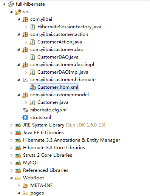The width and height of the screenshot is (150, 196).
Task: Click the MySQL library icon
Action: click(18, 163)
